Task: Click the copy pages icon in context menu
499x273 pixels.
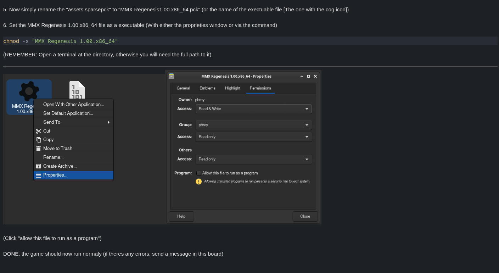Action: pos(39,140)
